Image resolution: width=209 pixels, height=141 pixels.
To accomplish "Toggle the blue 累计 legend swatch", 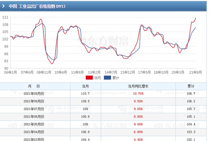I will (x=107, y=78).
